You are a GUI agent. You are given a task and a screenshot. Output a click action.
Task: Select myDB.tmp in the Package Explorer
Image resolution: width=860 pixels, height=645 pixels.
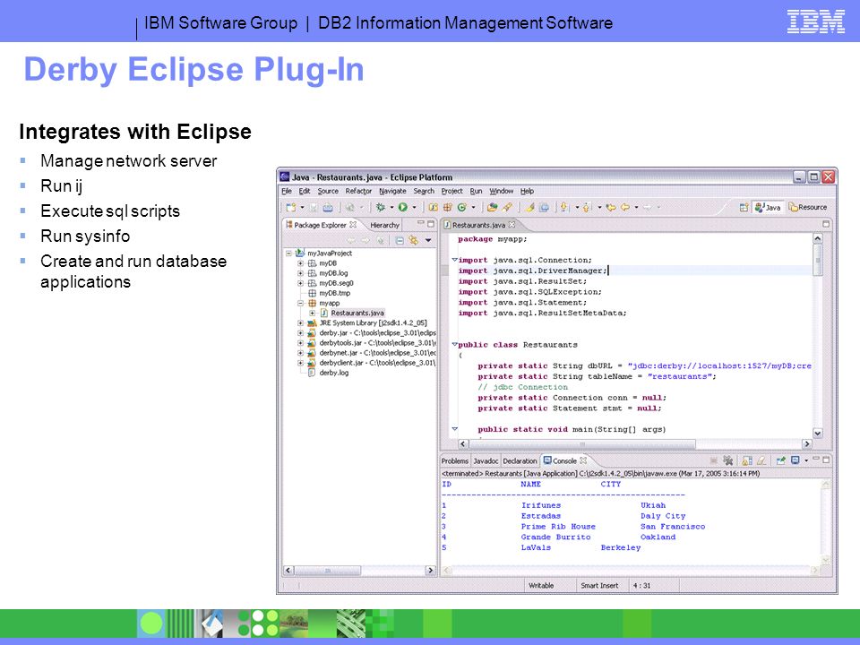coord(334,294)
